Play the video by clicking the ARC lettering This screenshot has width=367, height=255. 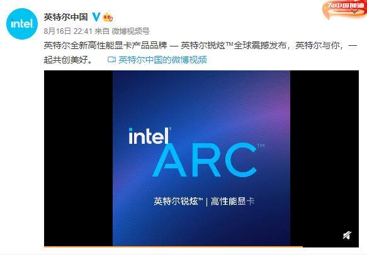pos(205,160)
